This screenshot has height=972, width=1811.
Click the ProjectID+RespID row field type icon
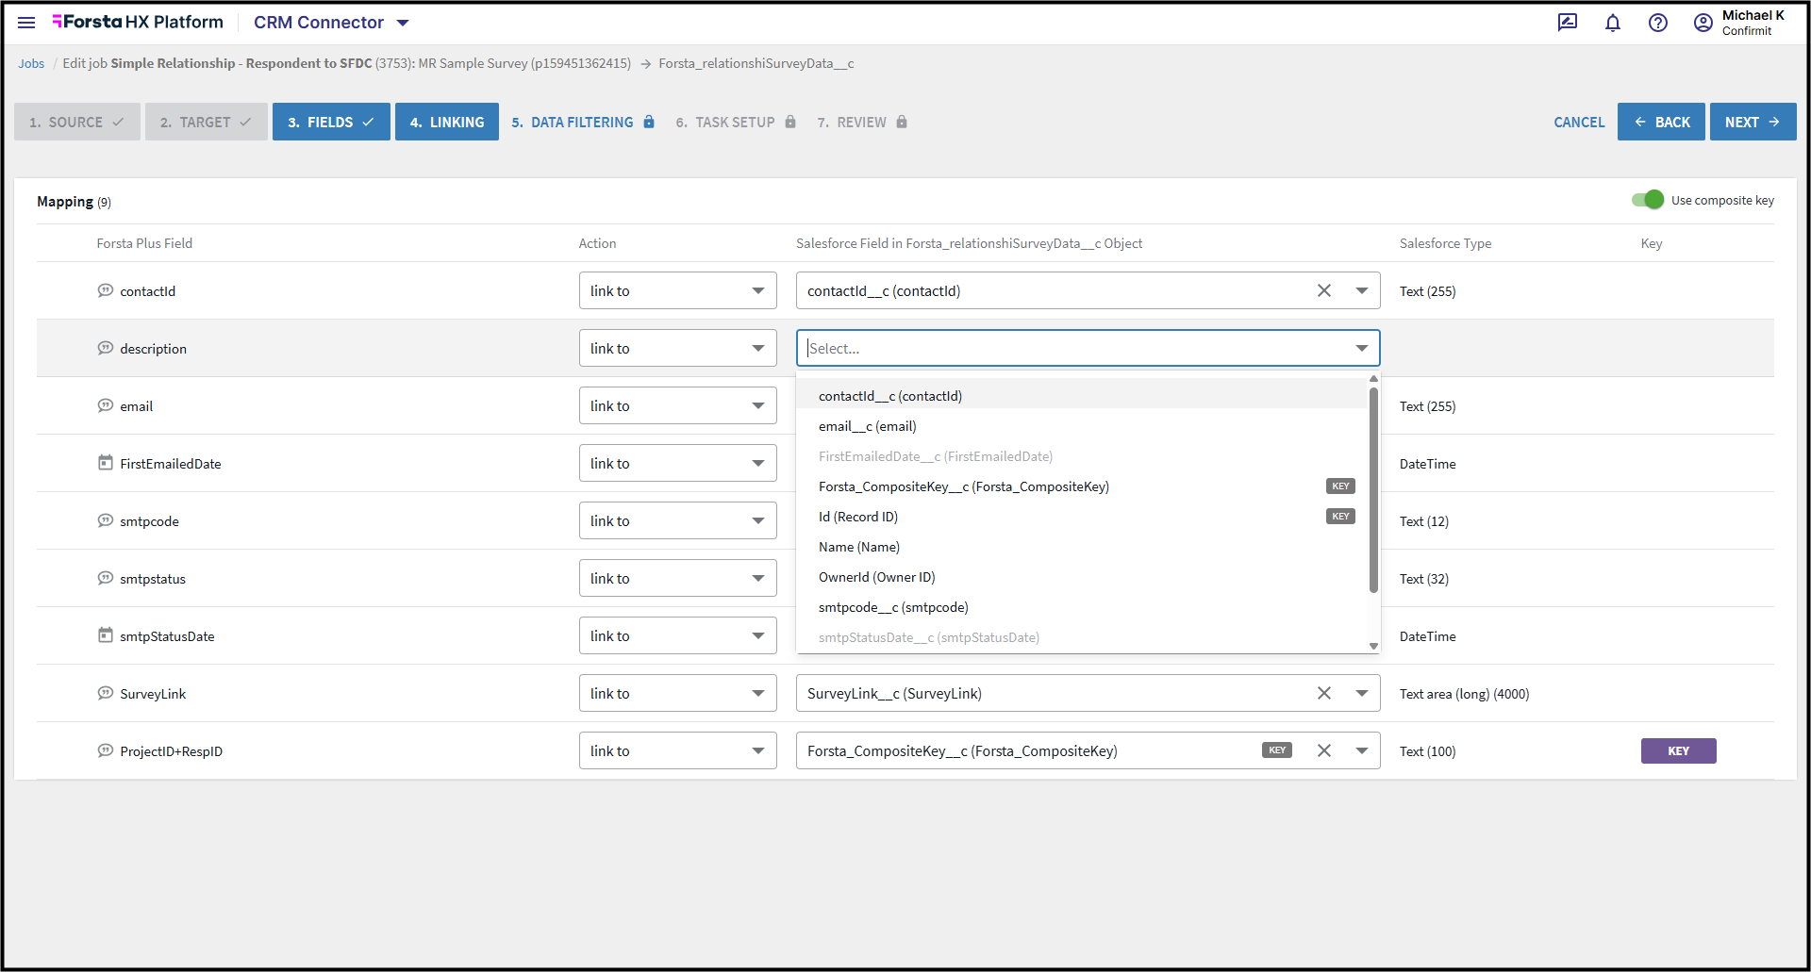pos(106,750)
